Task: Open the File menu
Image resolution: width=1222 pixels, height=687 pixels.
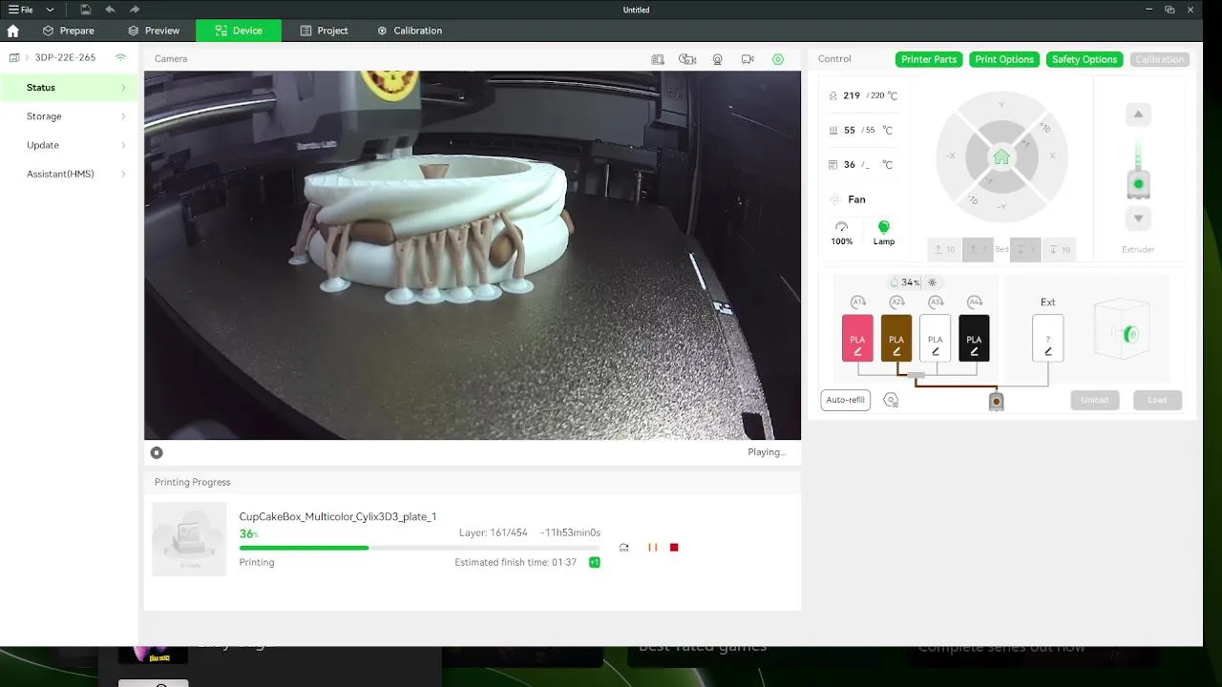Action: [21, 10]
